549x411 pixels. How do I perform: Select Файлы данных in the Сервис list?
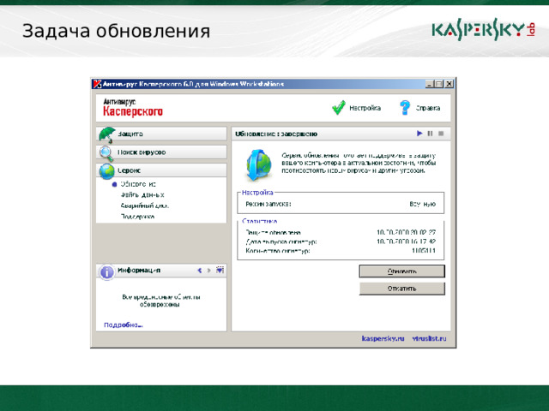click(142, 194)
